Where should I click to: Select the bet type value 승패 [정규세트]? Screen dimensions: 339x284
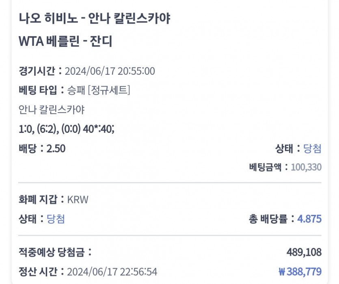click(x=98, y=90)
